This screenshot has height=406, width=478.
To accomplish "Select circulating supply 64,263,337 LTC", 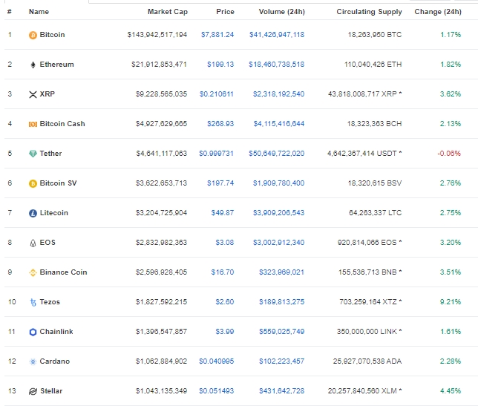I will [376, 213].
